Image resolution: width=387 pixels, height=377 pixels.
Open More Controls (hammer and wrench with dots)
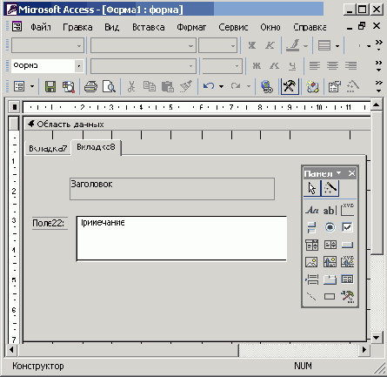coord(347,296)
